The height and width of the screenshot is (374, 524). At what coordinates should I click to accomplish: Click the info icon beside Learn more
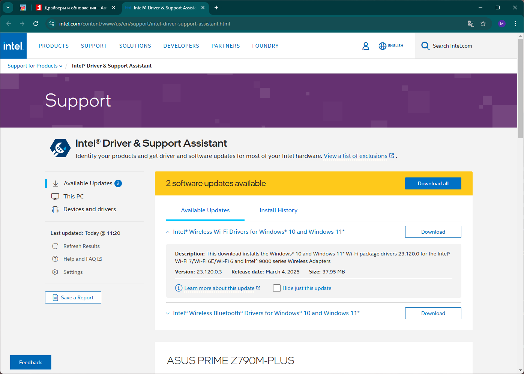pos(179,288)
